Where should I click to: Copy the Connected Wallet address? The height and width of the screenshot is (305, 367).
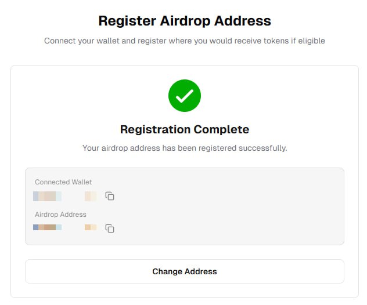[x=110, y=196]
